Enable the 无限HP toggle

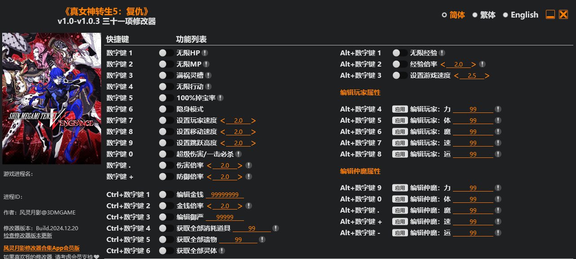click(x=166, y=53)
